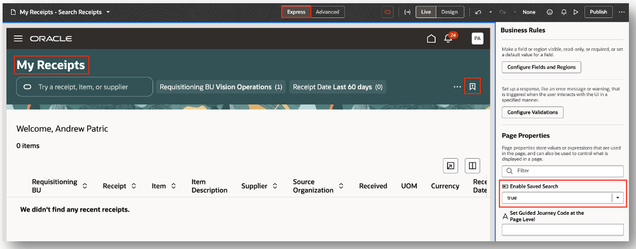Open the Enable Saved Search dropdown
This screenshot has width=636, height=249.
(x=618, y=198)
